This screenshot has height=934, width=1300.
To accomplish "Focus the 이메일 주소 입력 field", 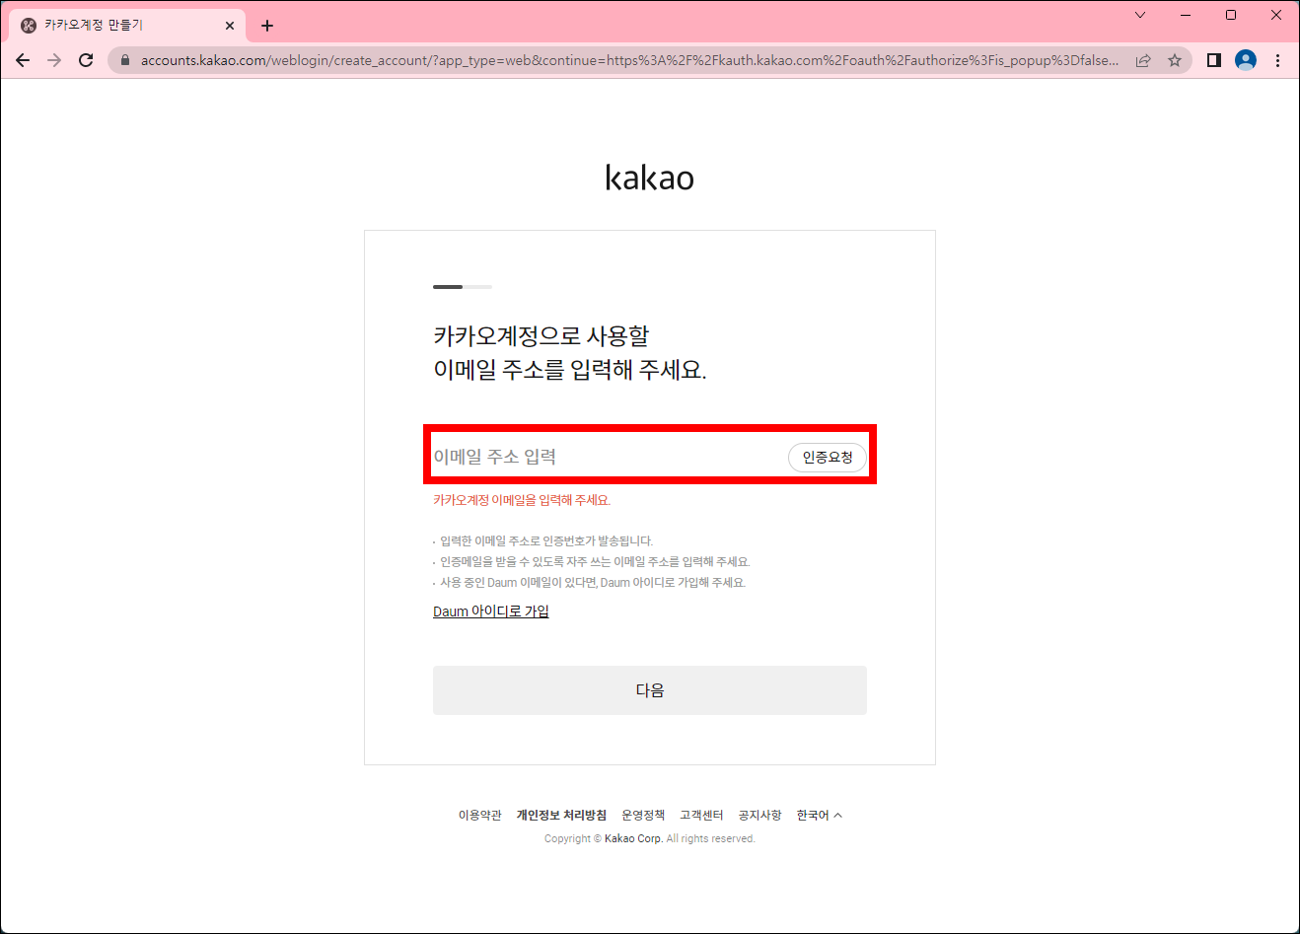I will pyautogui.click(x=606, y=457).
